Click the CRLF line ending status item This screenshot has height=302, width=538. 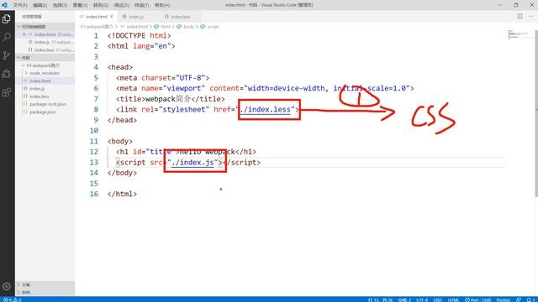[437, 299]
